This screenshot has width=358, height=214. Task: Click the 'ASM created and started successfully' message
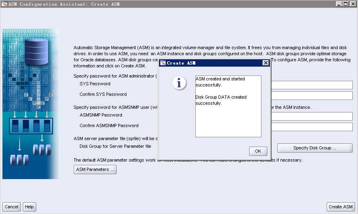(x=220, y=82)
